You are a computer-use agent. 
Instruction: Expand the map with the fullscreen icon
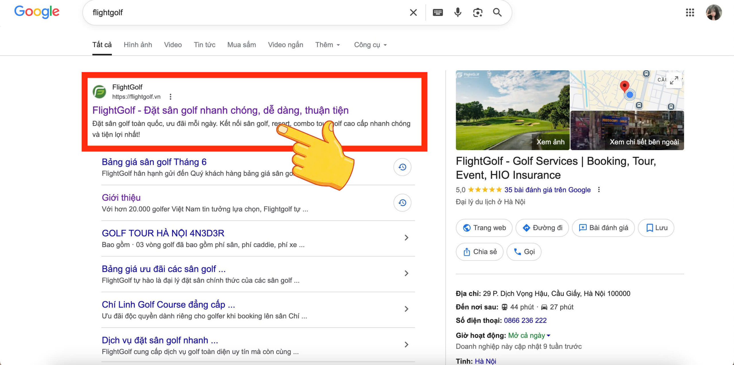tap(674, 80)
